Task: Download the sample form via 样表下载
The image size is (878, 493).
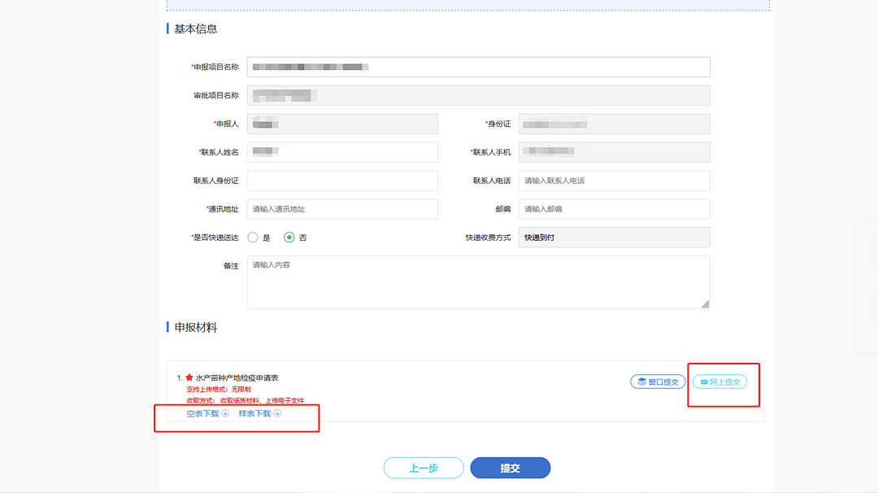Action: click(x=254, y=413)
